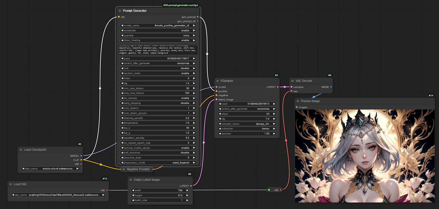Click the #26 prompt-generator-comfyui badge

coord(181,5)
